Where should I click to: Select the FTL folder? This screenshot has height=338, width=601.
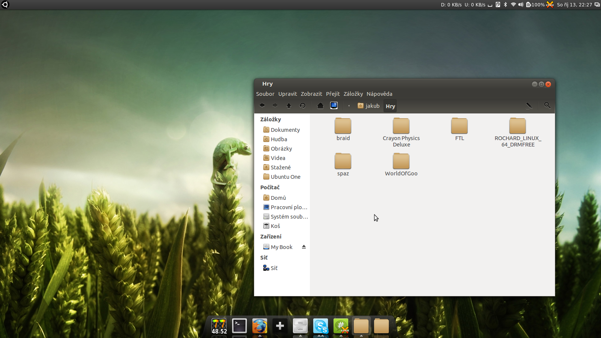point(459,130)
